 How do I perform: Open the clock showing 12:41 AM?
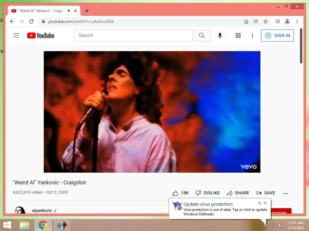(x=296, y=225)
